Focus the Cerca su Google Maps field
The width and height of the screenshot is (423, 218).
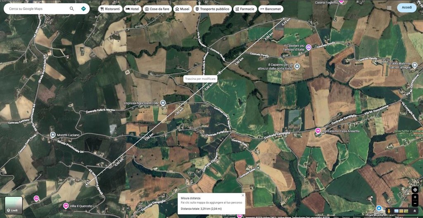pyautogui.click(x=38, y=9)
